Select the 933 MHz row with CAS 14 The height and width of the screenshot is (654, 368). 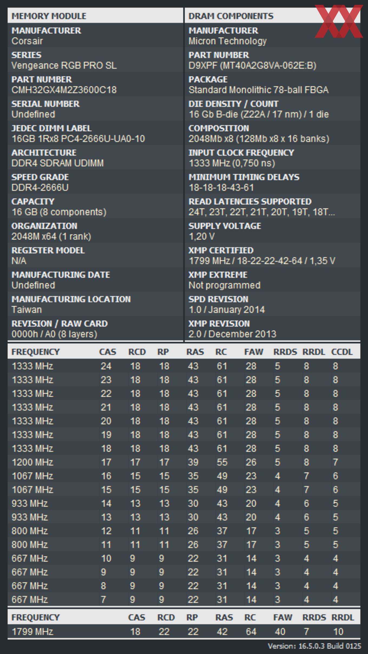coord(184,503)
